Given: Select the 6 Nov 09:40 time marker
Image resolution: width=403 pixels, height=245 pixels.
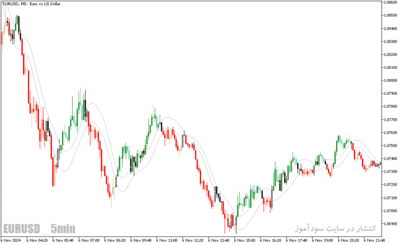Looking at the screenshot, I should click(x=141, y=240).
